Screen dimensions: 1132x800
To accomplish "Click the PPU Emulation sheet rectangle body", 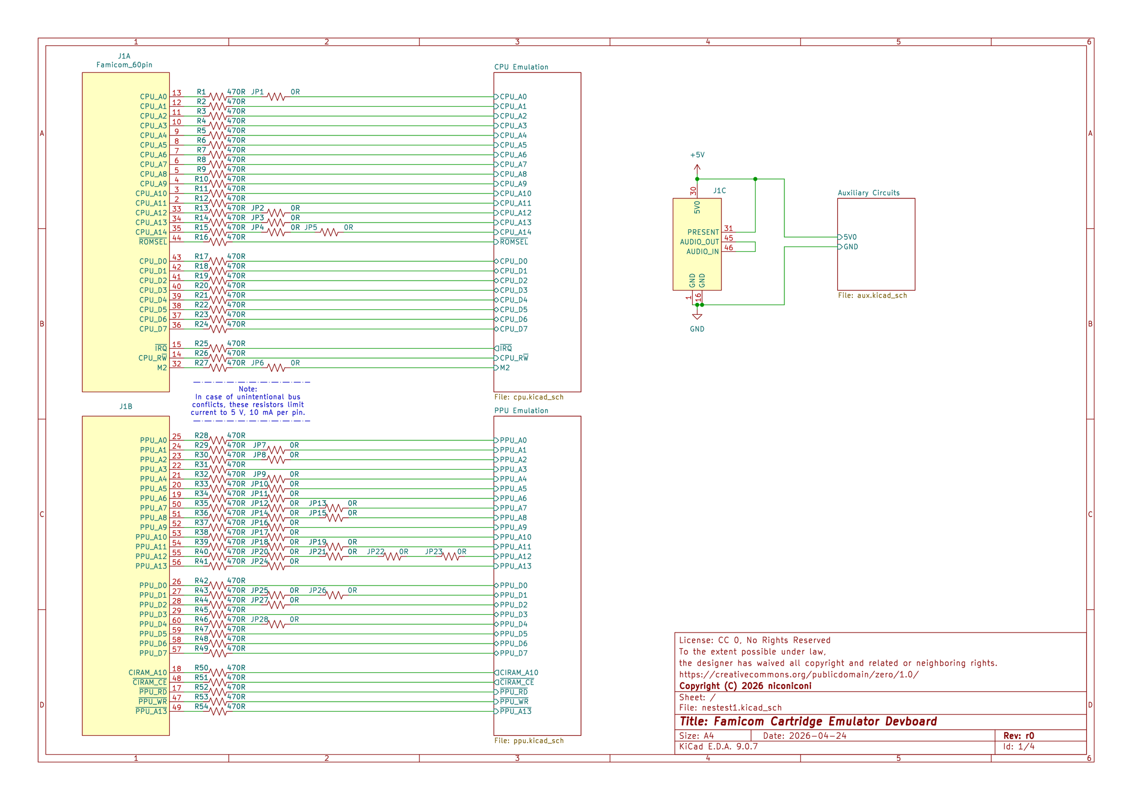I will [x=537, y=576].
